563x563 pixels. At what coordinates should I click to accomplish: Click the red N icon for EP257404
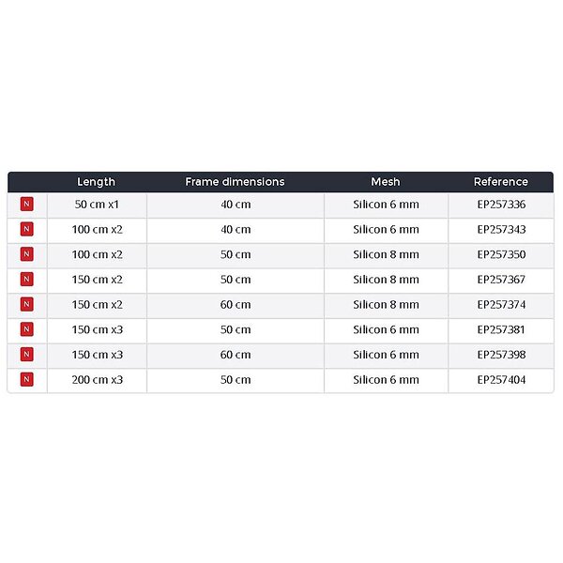point(26,380)
